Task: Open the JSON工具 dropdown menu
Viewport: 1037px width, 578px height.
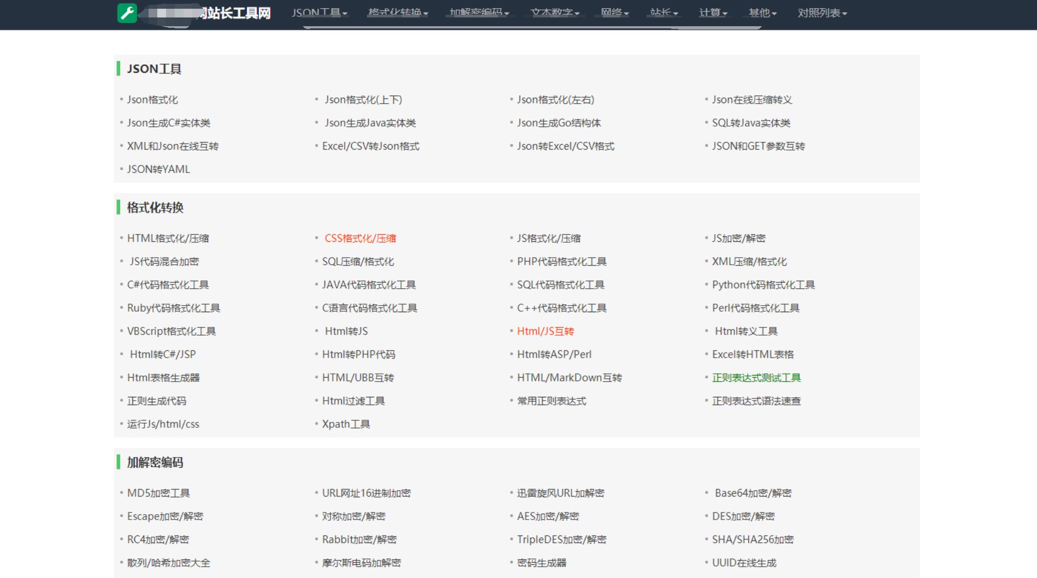Action: (318, 12)
